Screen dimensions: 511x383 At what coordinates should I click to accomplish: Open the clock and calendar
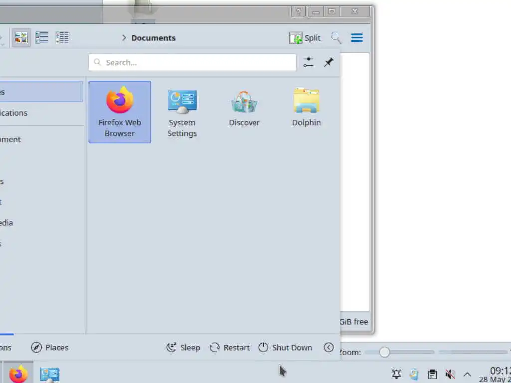tap(495, 374)
